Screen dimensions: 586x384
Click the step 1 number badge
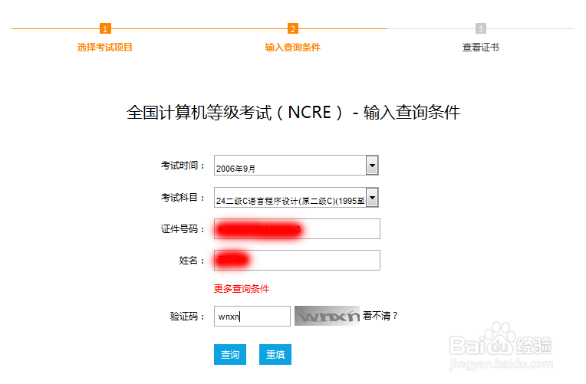coord(106,29)
